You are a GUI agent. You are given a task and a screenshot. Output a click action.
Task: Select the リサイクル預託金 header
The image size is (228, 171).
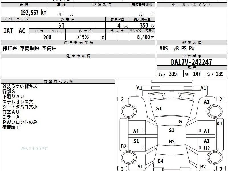click(x=142, y=31)
